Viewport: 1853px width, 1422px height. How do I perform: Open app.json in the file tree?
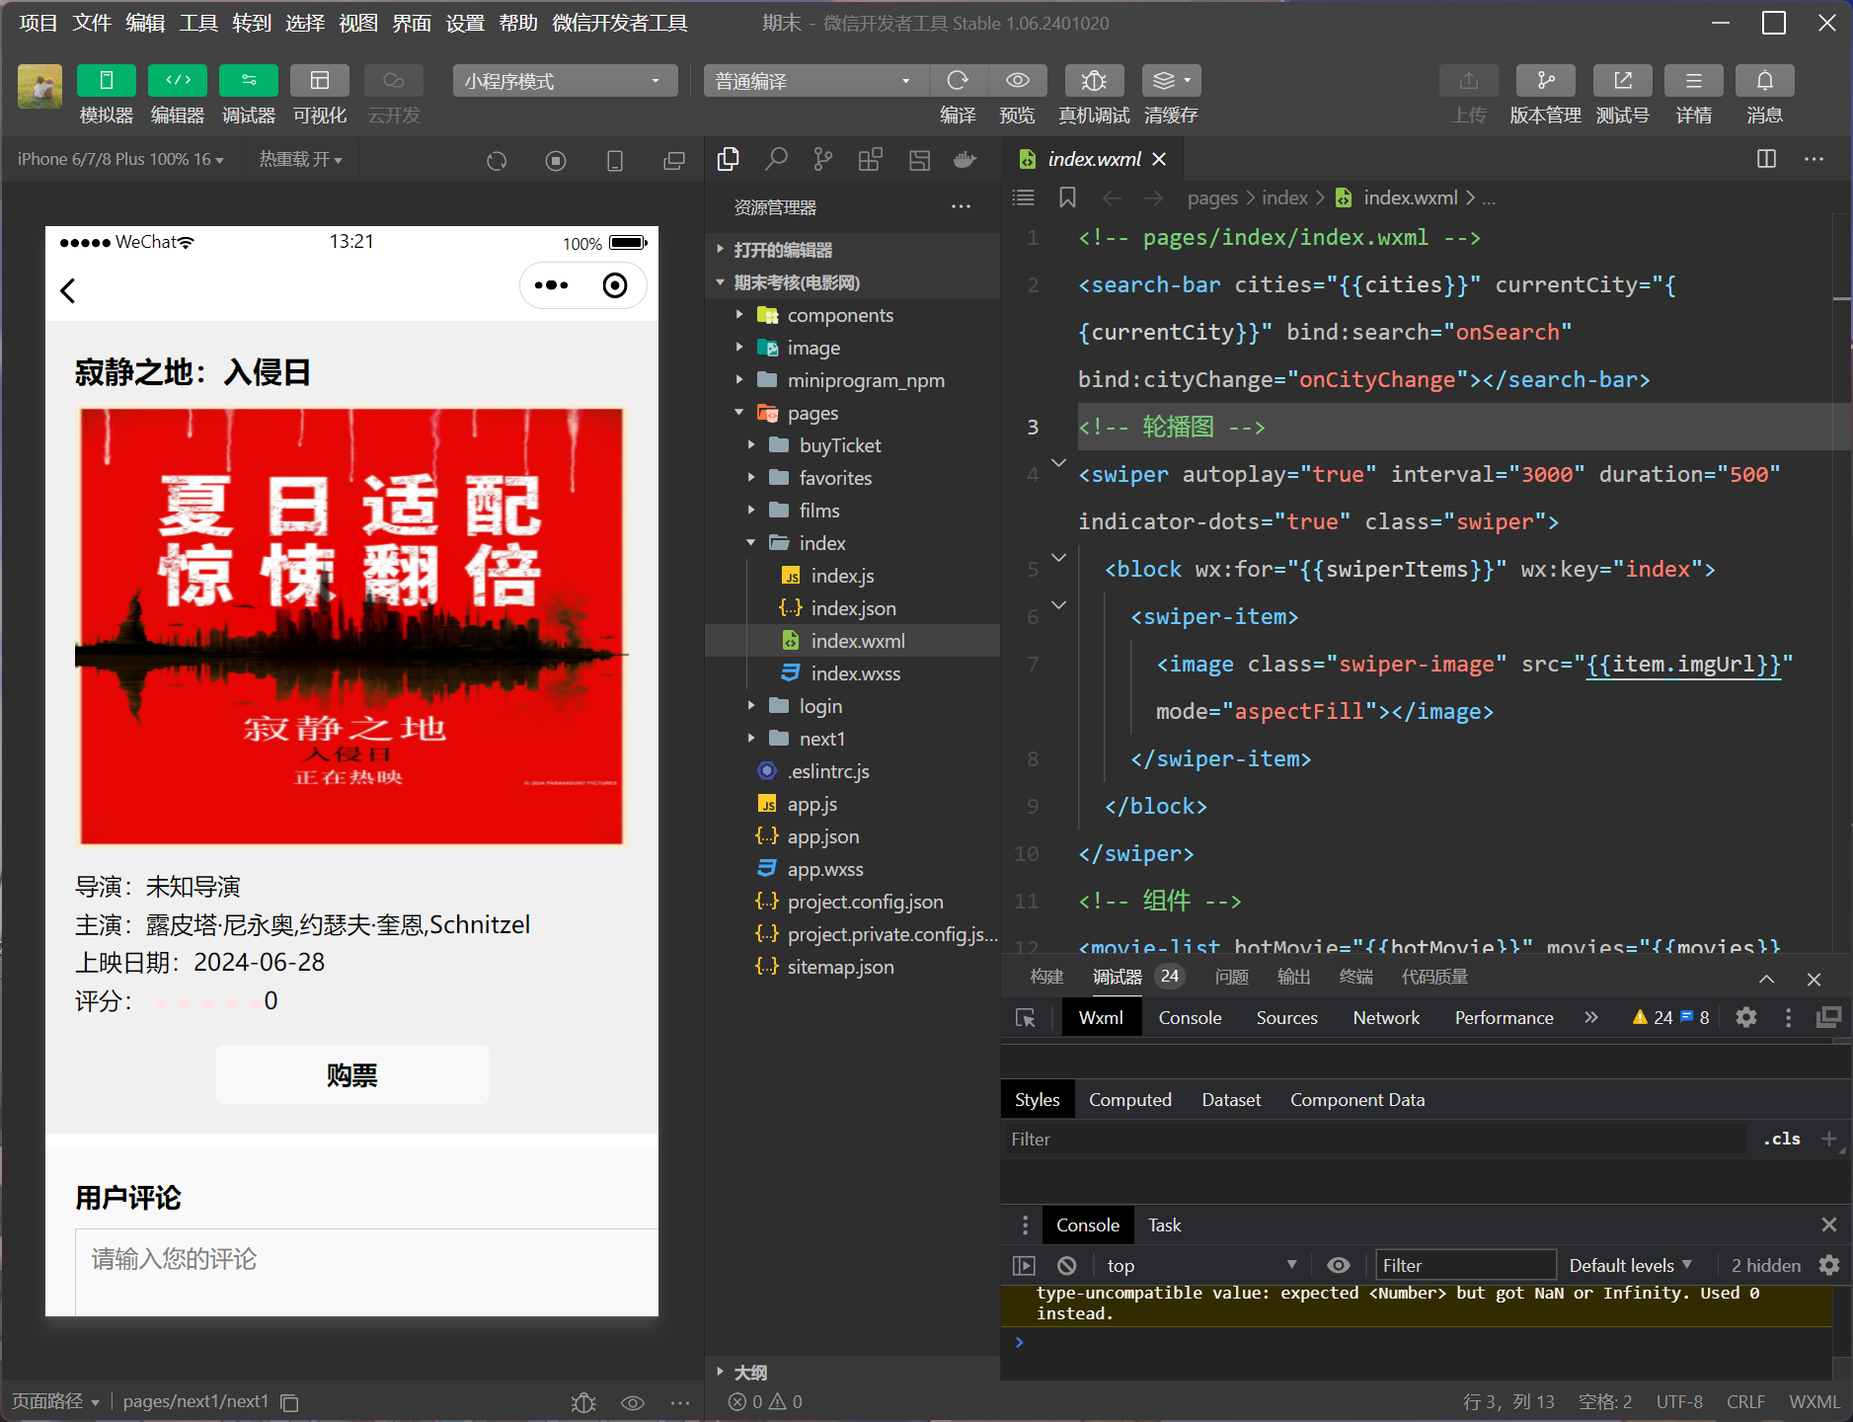coord(823,836)
